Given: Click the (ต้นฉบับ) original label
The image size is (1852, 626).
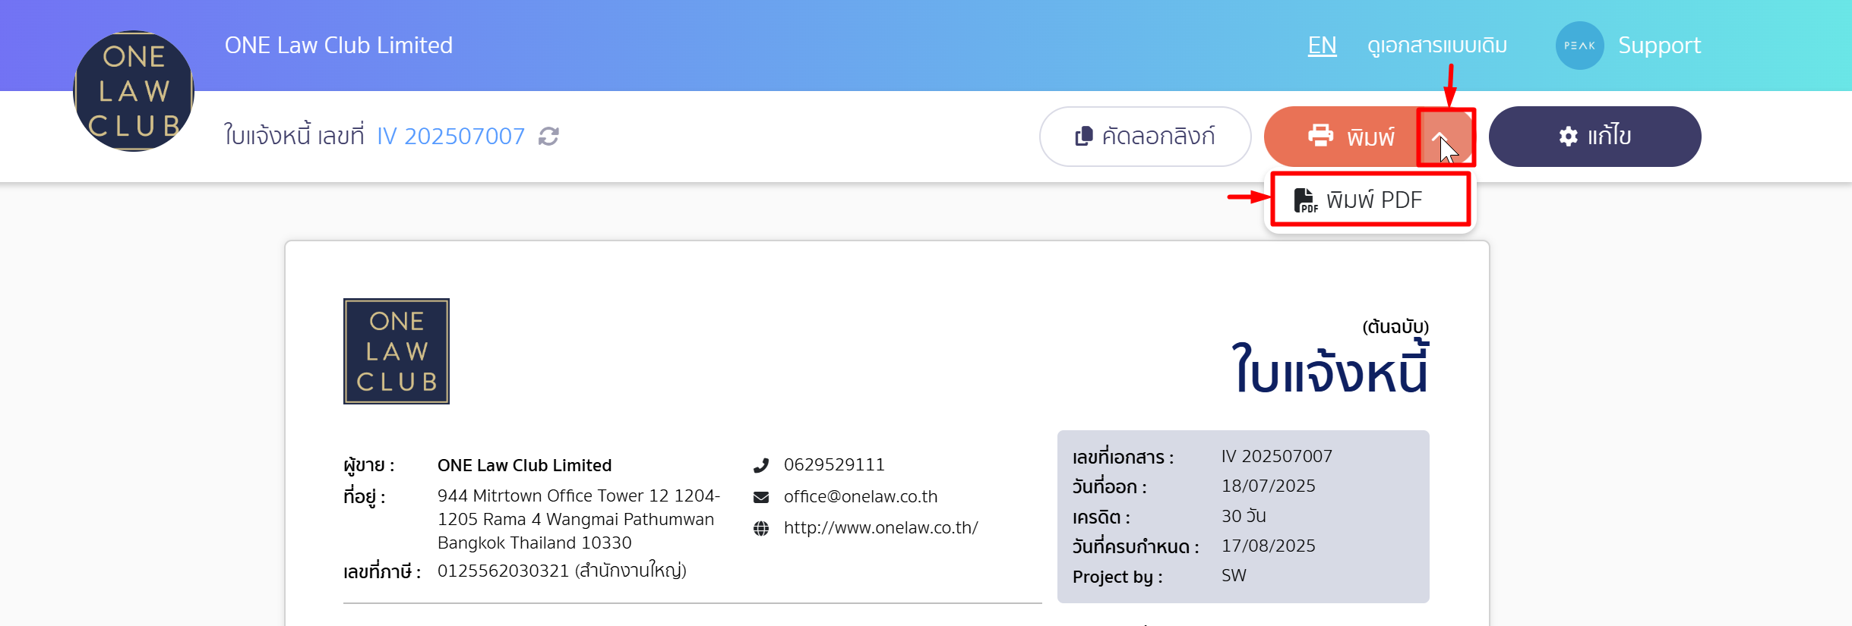Looking at the screenshot, I should click(1395, 327).
